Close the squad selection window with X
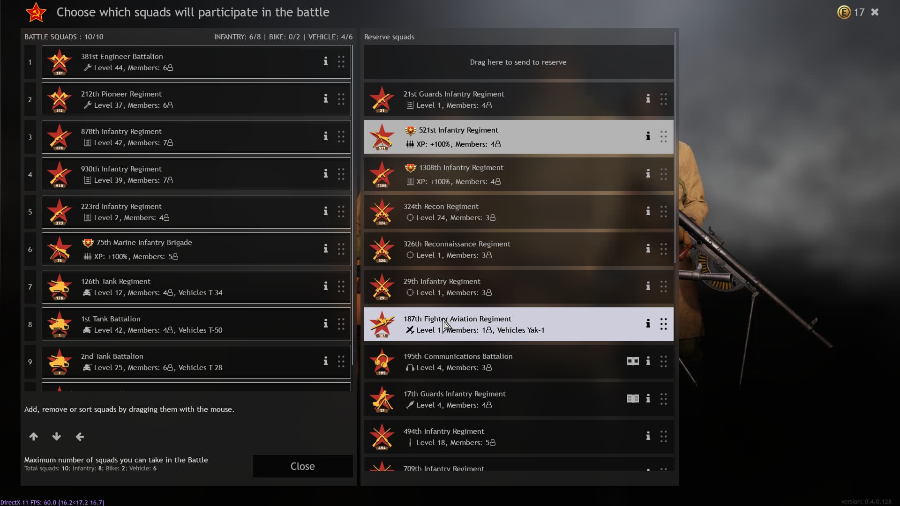900x506 pixels. click(x=875, y=12)
